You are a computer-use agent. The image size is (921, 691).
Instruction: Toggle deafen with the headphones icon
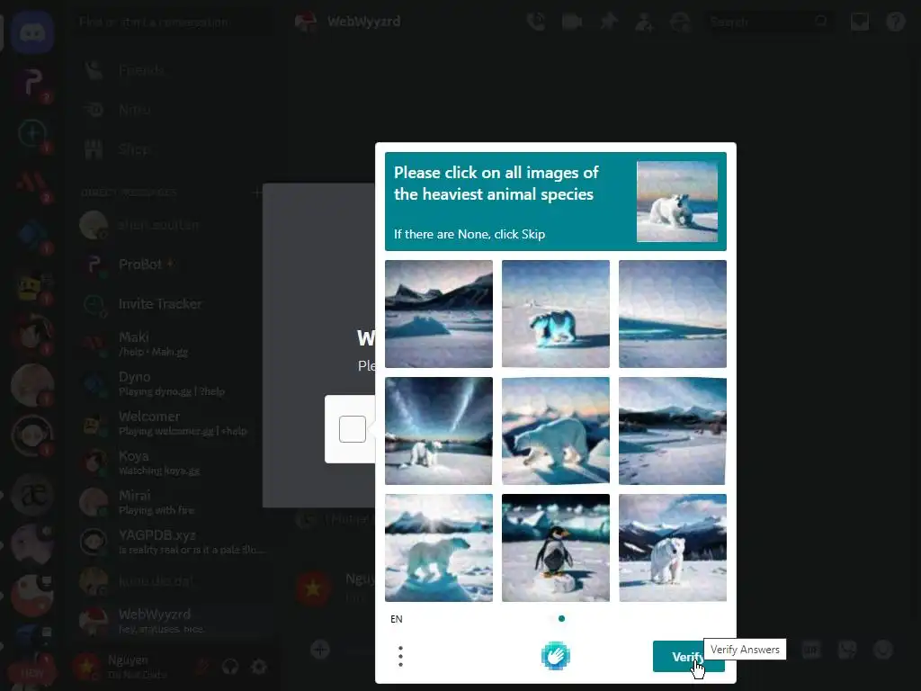230,667
